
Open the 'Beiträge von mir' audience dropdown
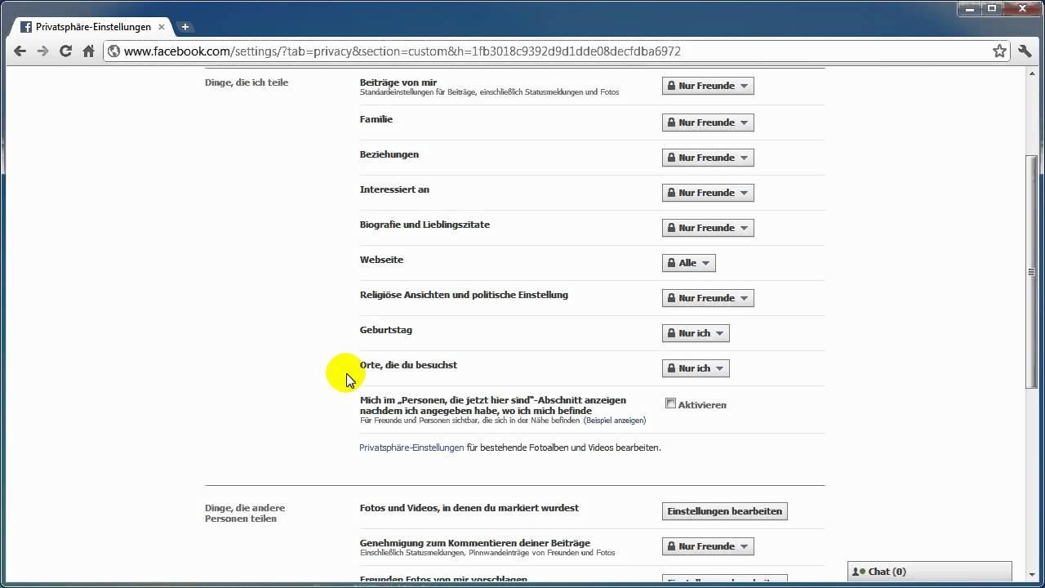click(708, 86)
